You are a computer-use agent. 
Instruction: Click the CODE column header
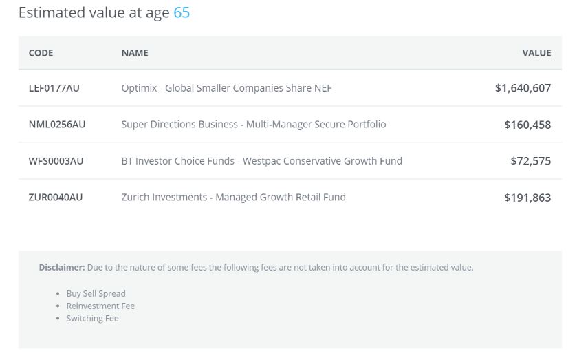click(x=41, y=53)
